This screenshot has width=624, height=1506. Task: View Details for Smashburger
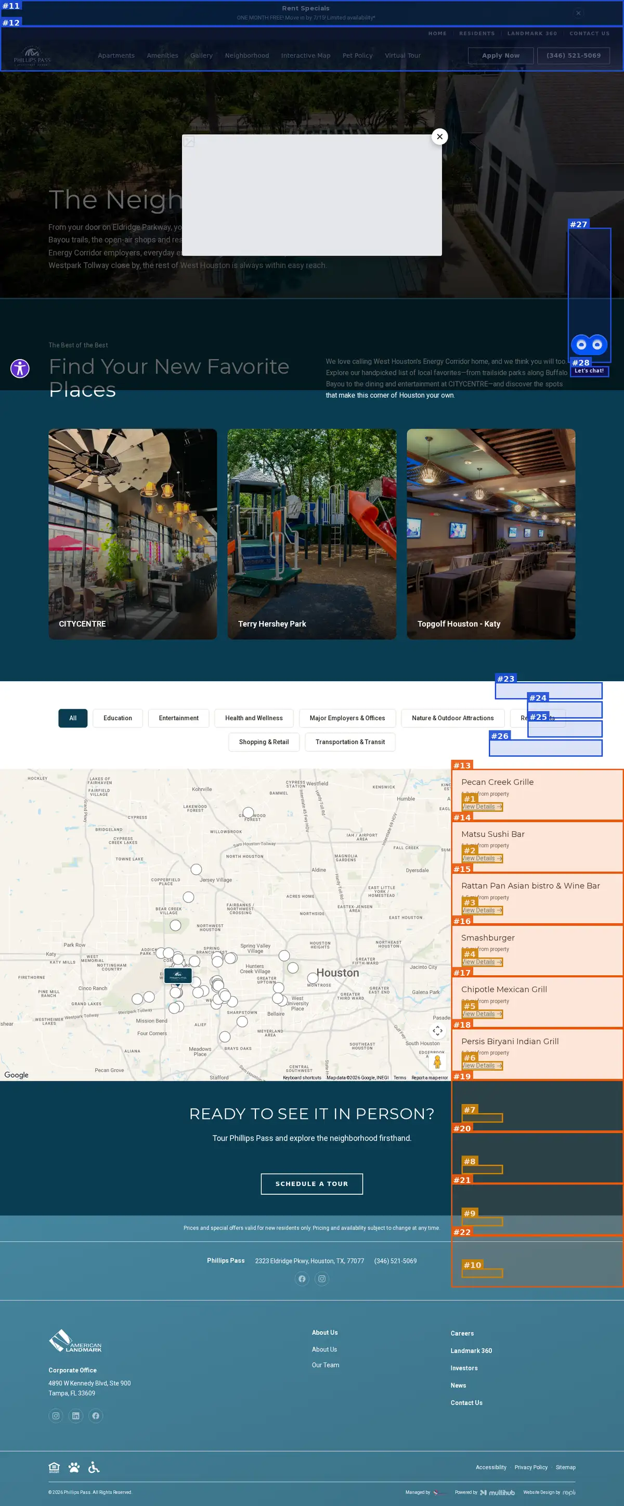482,962
